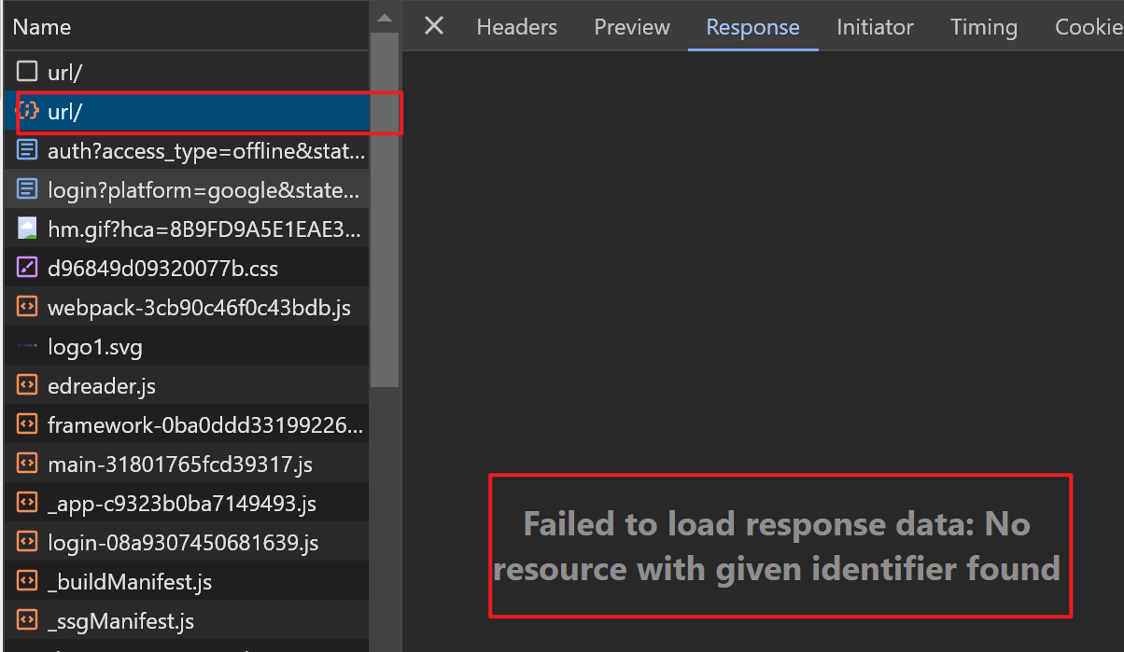Screen dimensions: 1124x652
Task: Switch to the Timing tab
Action: pos(983,27)
